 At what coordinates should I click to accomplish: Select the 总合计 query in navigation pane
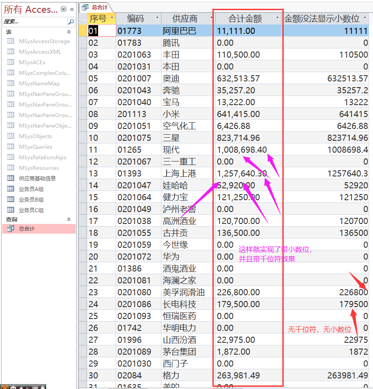pyautogui.click(x=39, y=229)
